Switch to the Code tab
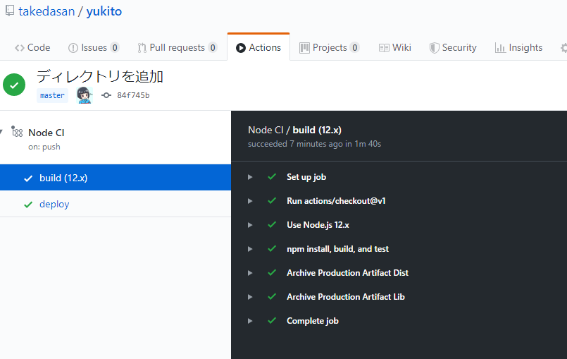The image size is (567, 359). pyautogui.click(x=32, y=47)
